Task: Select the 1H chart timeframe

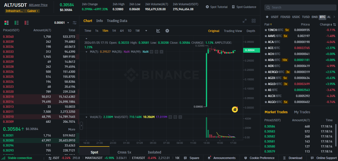Action: tap(114, 30)
